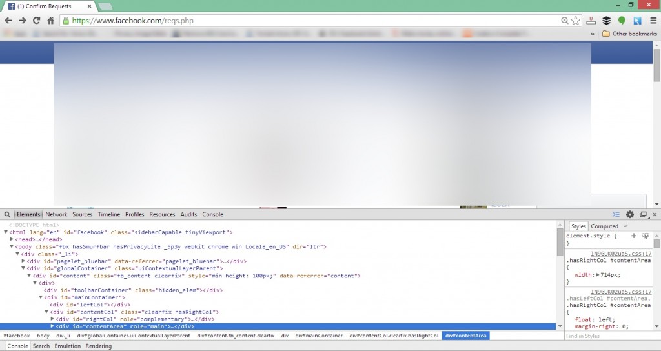Image resolution: width=661 pixels, height=351 pixels.
Task: Open the Buffer stacked layers extension
Action: [x=606, y=21]
